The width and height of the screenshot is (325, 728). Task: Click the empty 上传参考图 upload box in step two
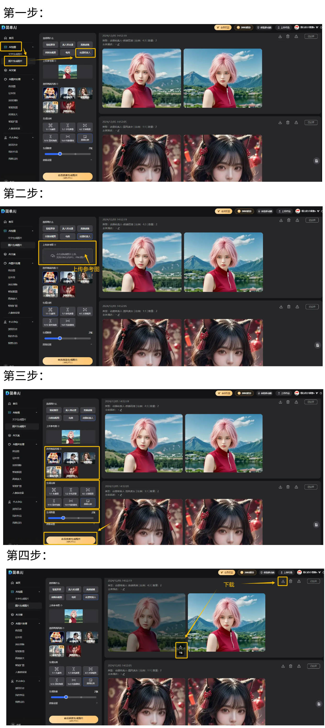point(67,255)
